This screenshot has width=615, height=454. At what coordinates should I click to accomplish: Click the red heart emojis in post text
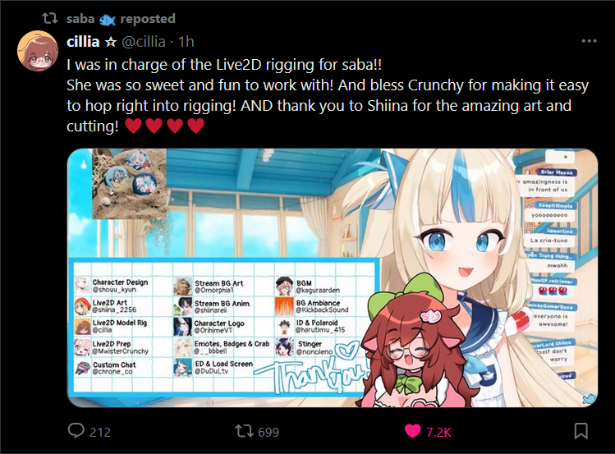(165, 126)
